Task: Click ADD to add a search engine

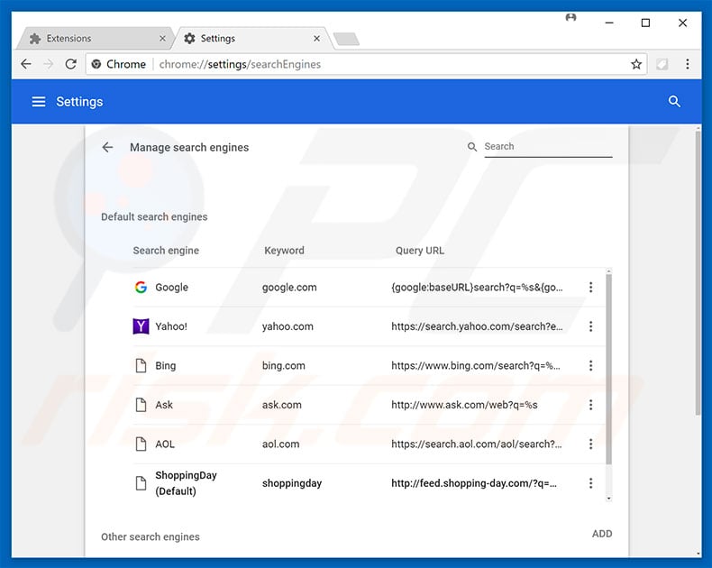Action: 602,534
